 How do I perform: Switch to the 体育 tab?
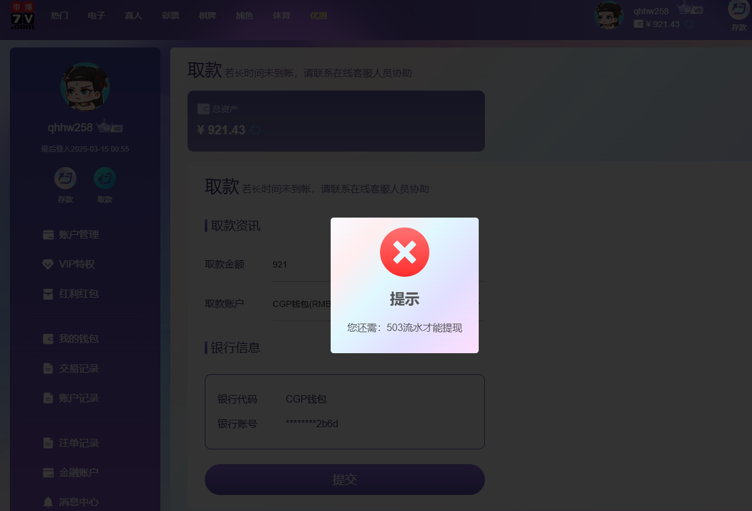[281, 15]
